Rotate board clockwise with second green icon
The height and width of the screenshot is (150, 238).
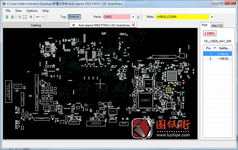point(12,17)
